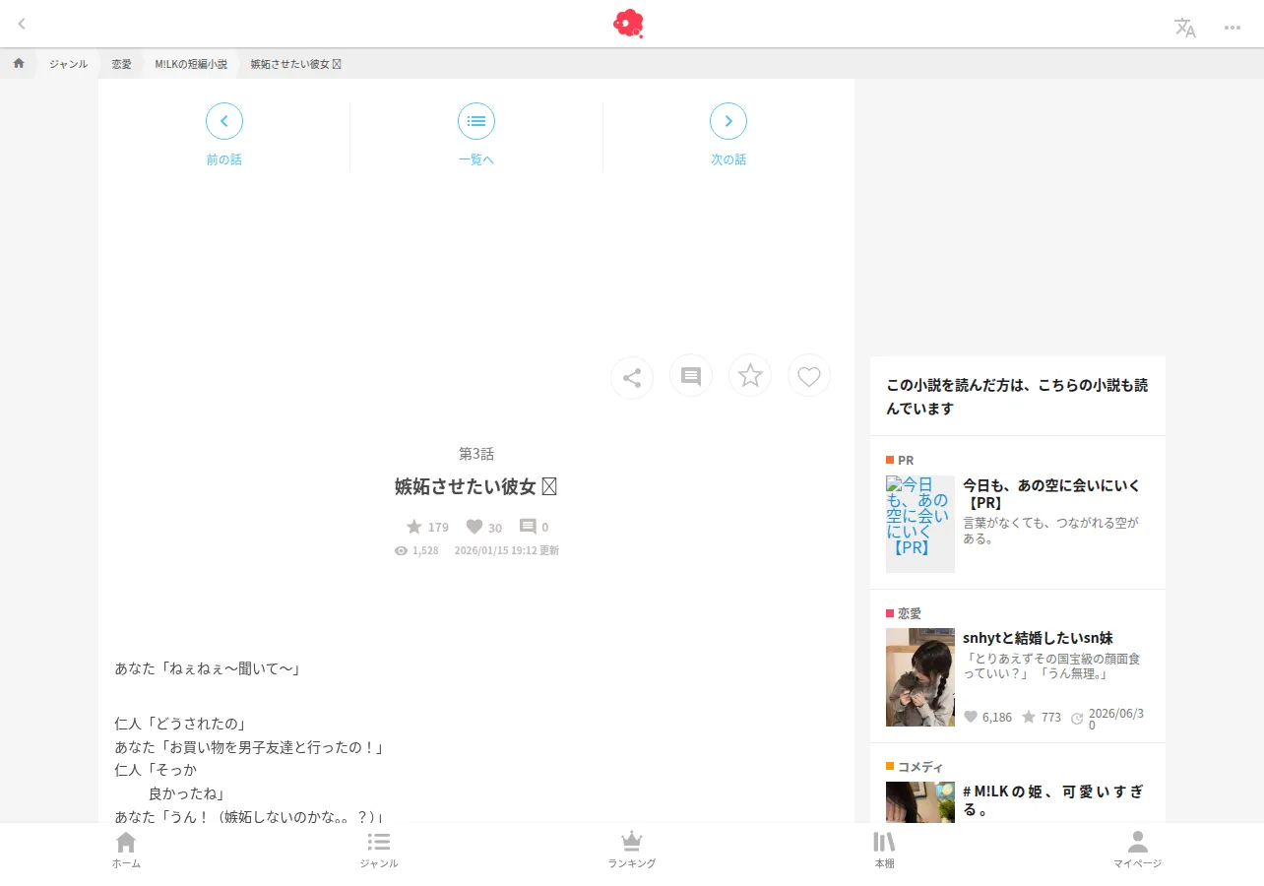Open ジャンル tab in bottom navigation
Screen dimensions: 1264x886
pos(379,850)
